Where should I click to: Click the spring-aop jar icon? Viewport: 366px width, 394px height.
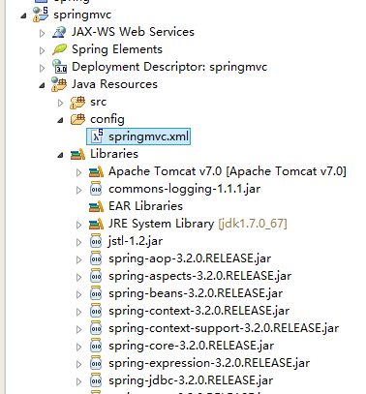coord(96,258)
